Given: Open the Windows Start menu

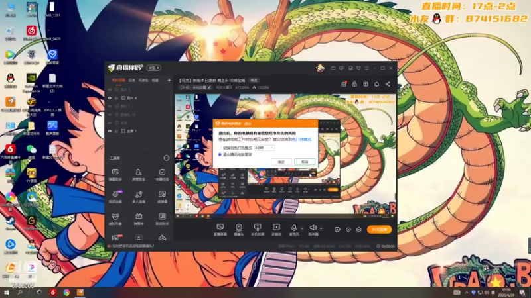Looking at the screenshot, I should [6, 292].
